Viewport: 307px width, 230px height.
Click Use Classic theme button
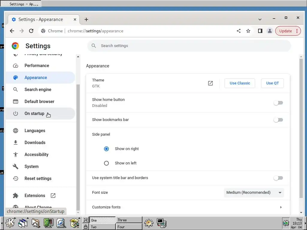click(240, 83)
